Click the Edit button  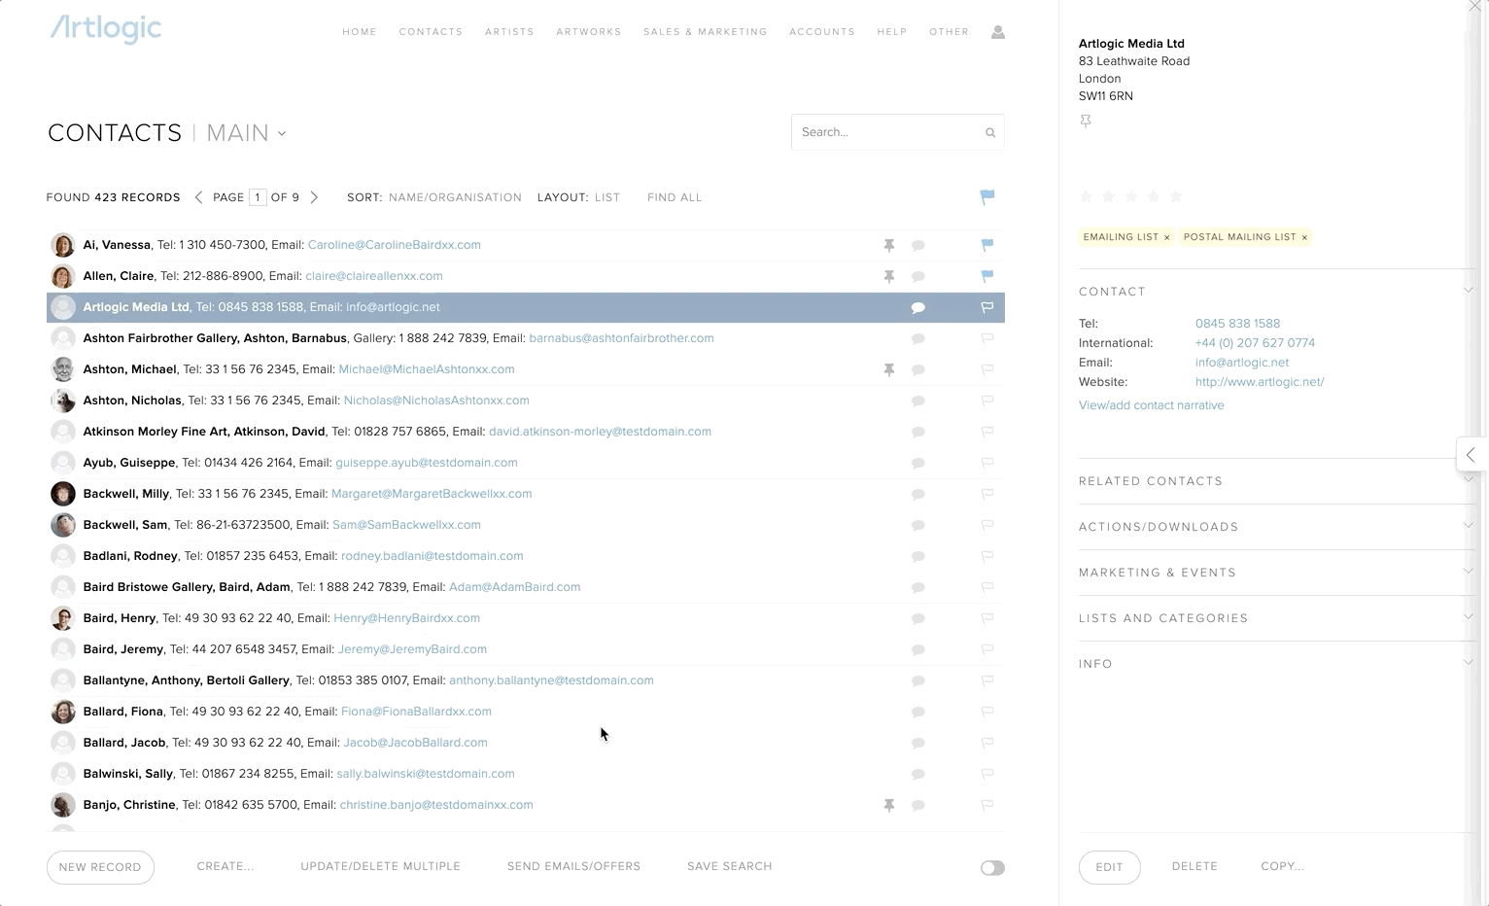pos(1109,867)
